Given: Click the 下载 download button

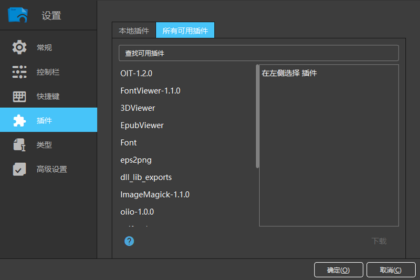Looking at the screenshot, I should [379, 241].
